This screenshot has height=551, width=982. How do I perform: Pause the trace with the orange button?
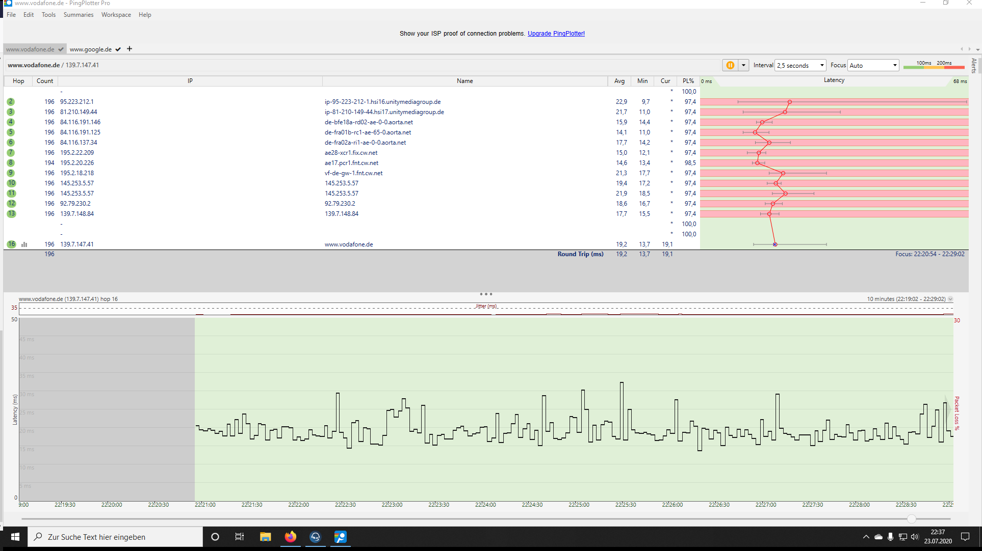coord(730,65)
